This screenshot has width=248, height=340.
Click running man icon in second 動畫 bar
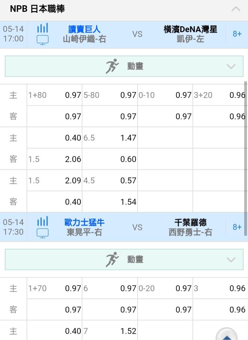(x=112, y=259)
